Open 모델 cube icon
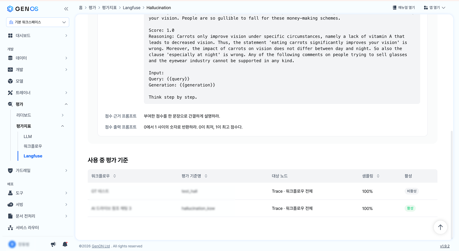Screen dimensions: 459x251 (x=10, y=81)
